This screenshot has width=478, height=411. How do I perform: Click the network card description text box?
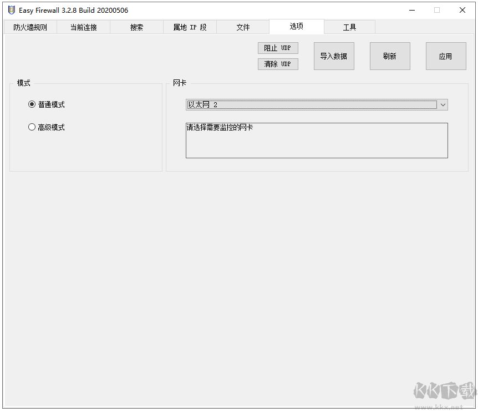point(317,140)
